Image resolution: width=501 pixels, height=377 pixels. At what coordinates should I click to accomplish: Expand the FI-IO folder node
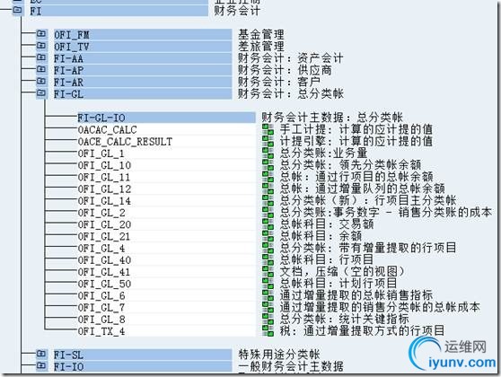(41, 365)
